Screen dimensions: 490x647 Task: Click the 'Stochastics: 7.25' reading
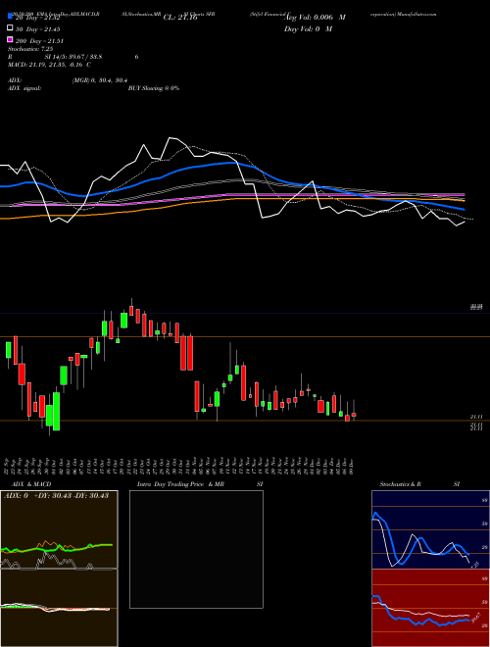pyautogui.click(x=30, y=49)
